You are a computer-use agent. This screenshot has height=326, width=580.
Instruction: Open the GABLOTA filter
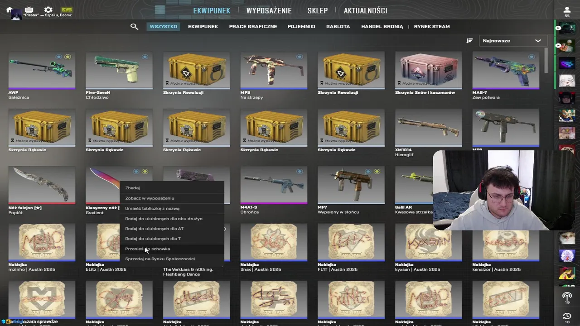338,27
